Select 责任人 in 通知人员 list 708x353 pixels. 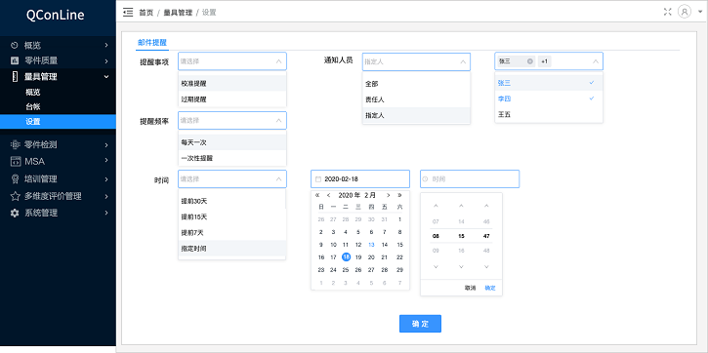tap(416, 99)
